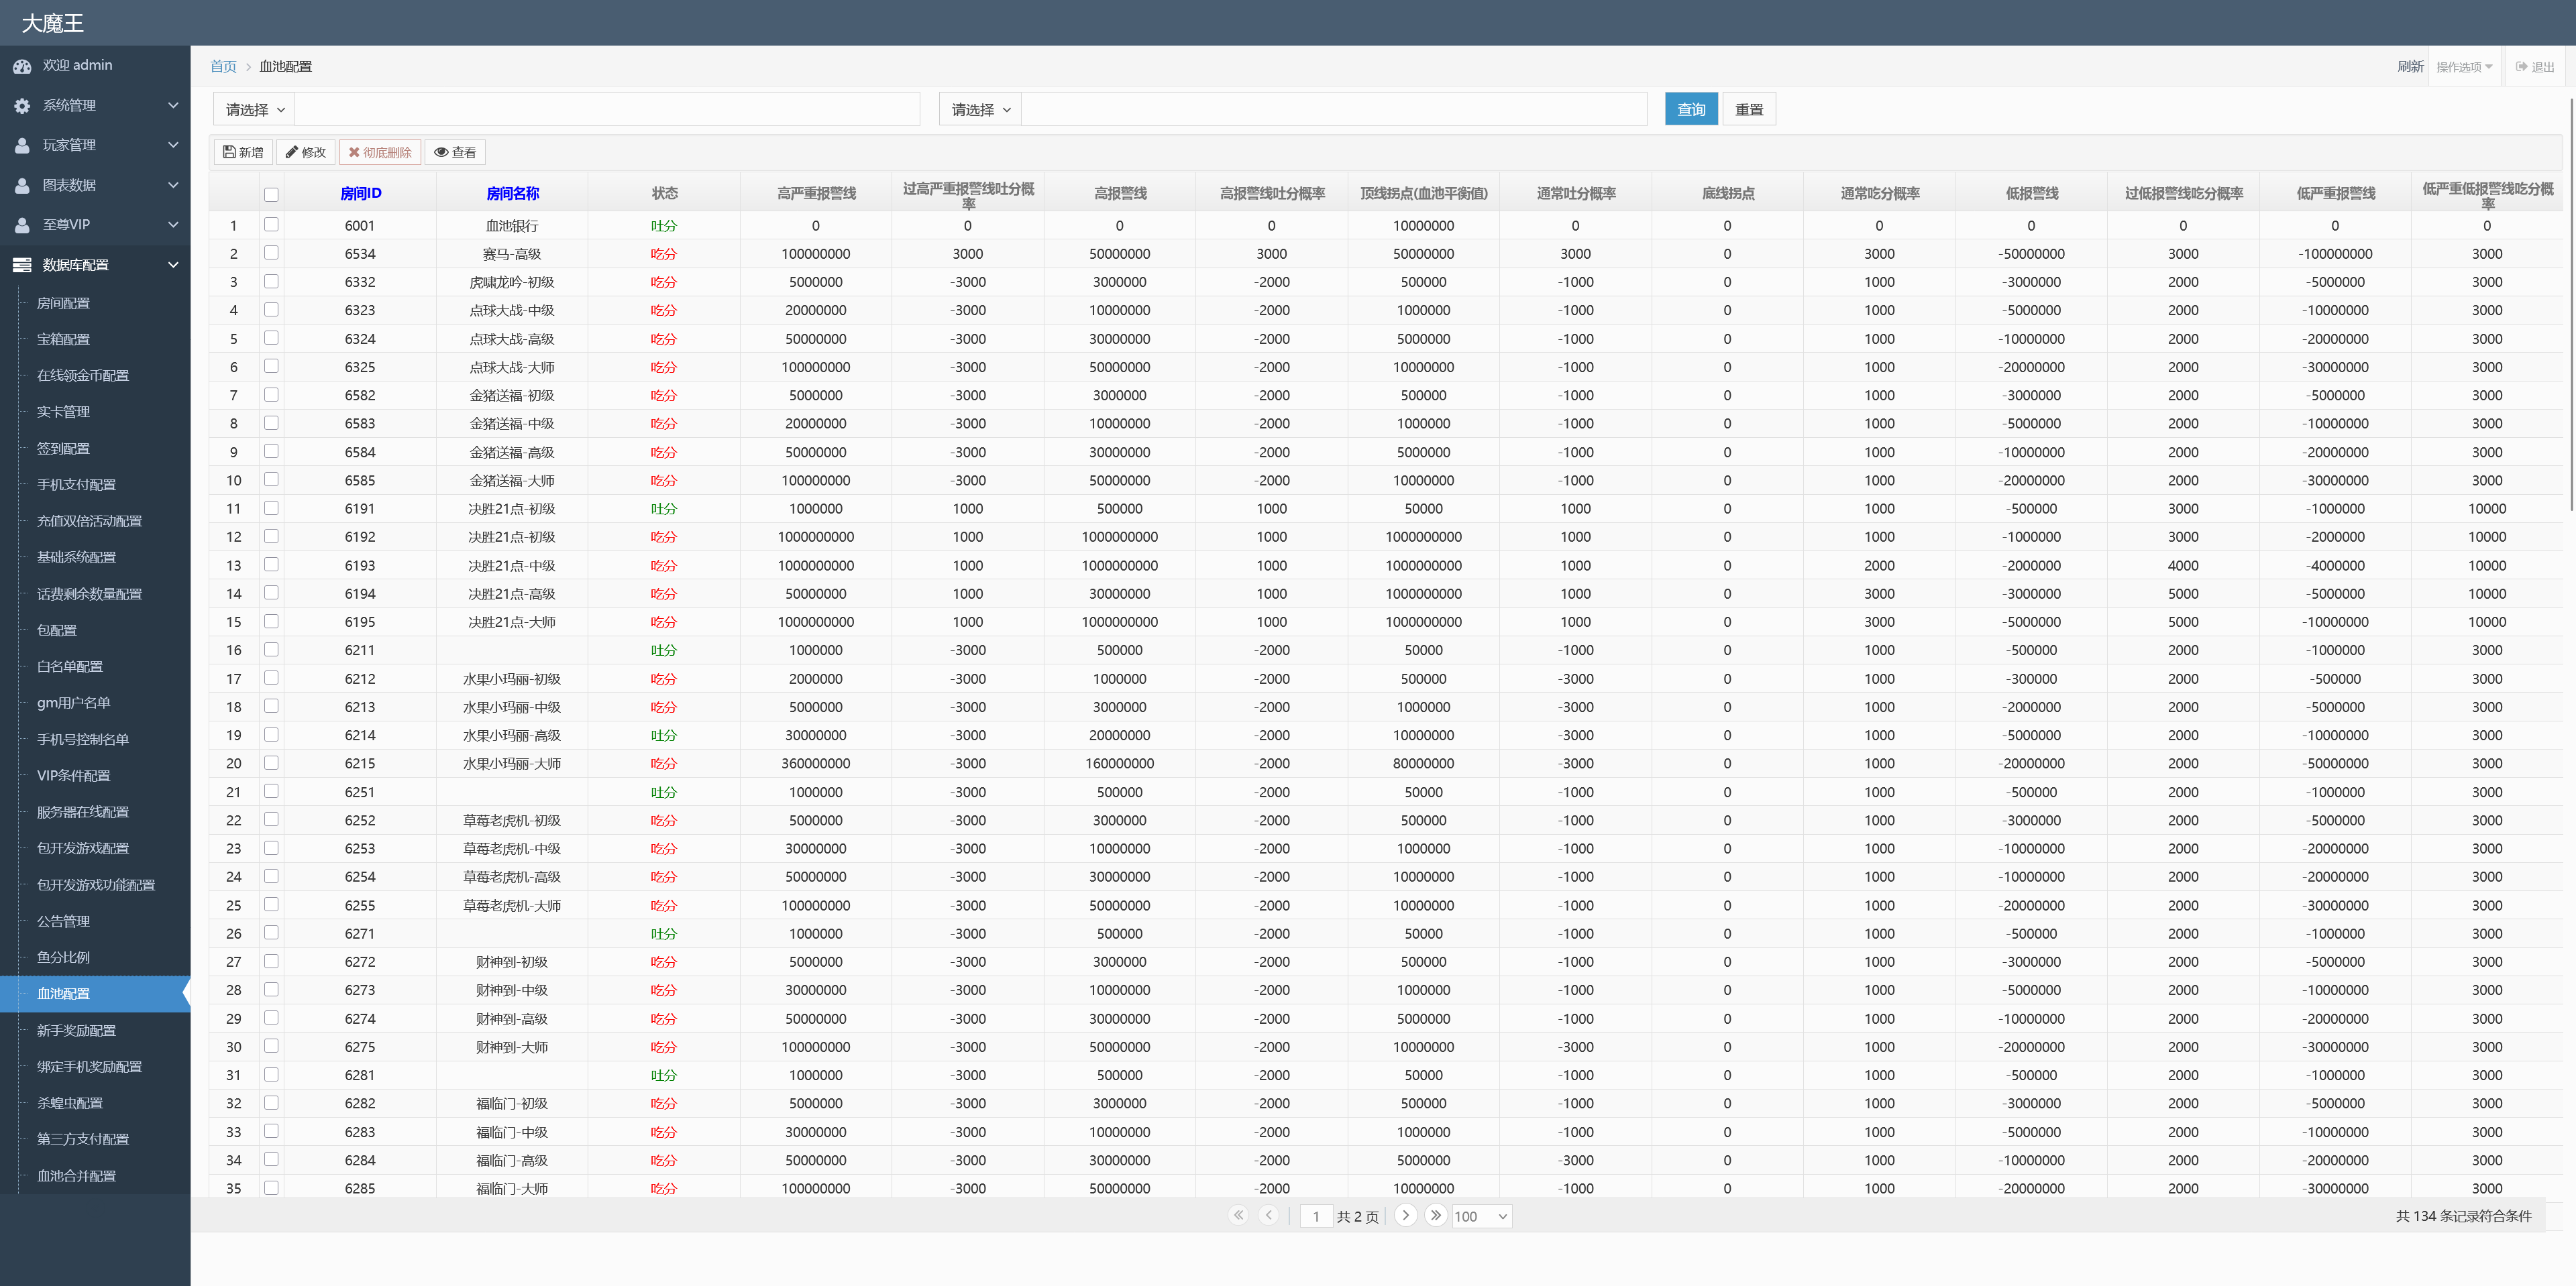Open 房间配置 in the sidebar

pyautogui.click(x=63, y=303)
